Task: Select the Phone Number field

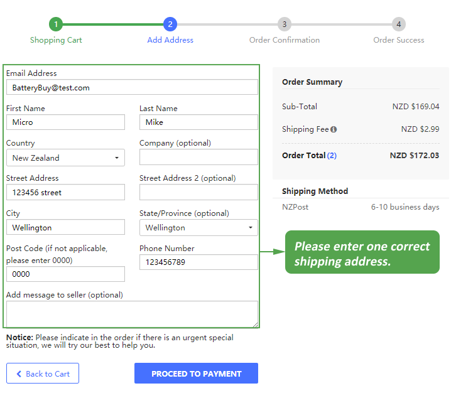Action: [198, 262]
